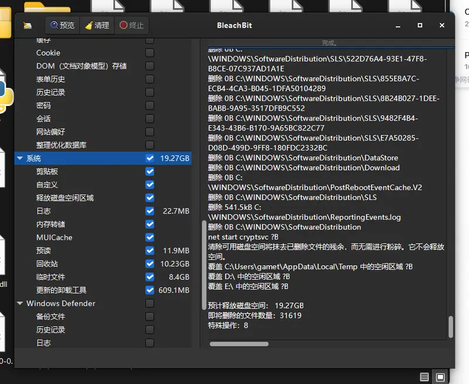The image size is (469, 384).
Task: Collapse the 系统 tree group
Action: pyautogui.click(x=20, y=158)
